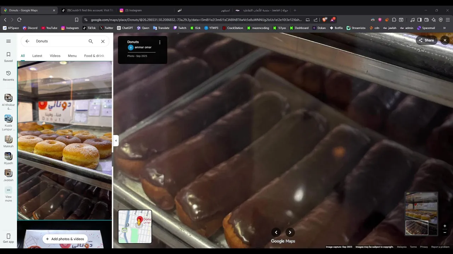Open the Twitch bookmark
453x254 pixels.
(180, 28)
